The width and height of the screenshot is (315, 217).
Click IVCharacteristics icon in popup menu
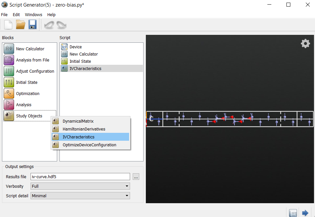click(x=56, y=137)
